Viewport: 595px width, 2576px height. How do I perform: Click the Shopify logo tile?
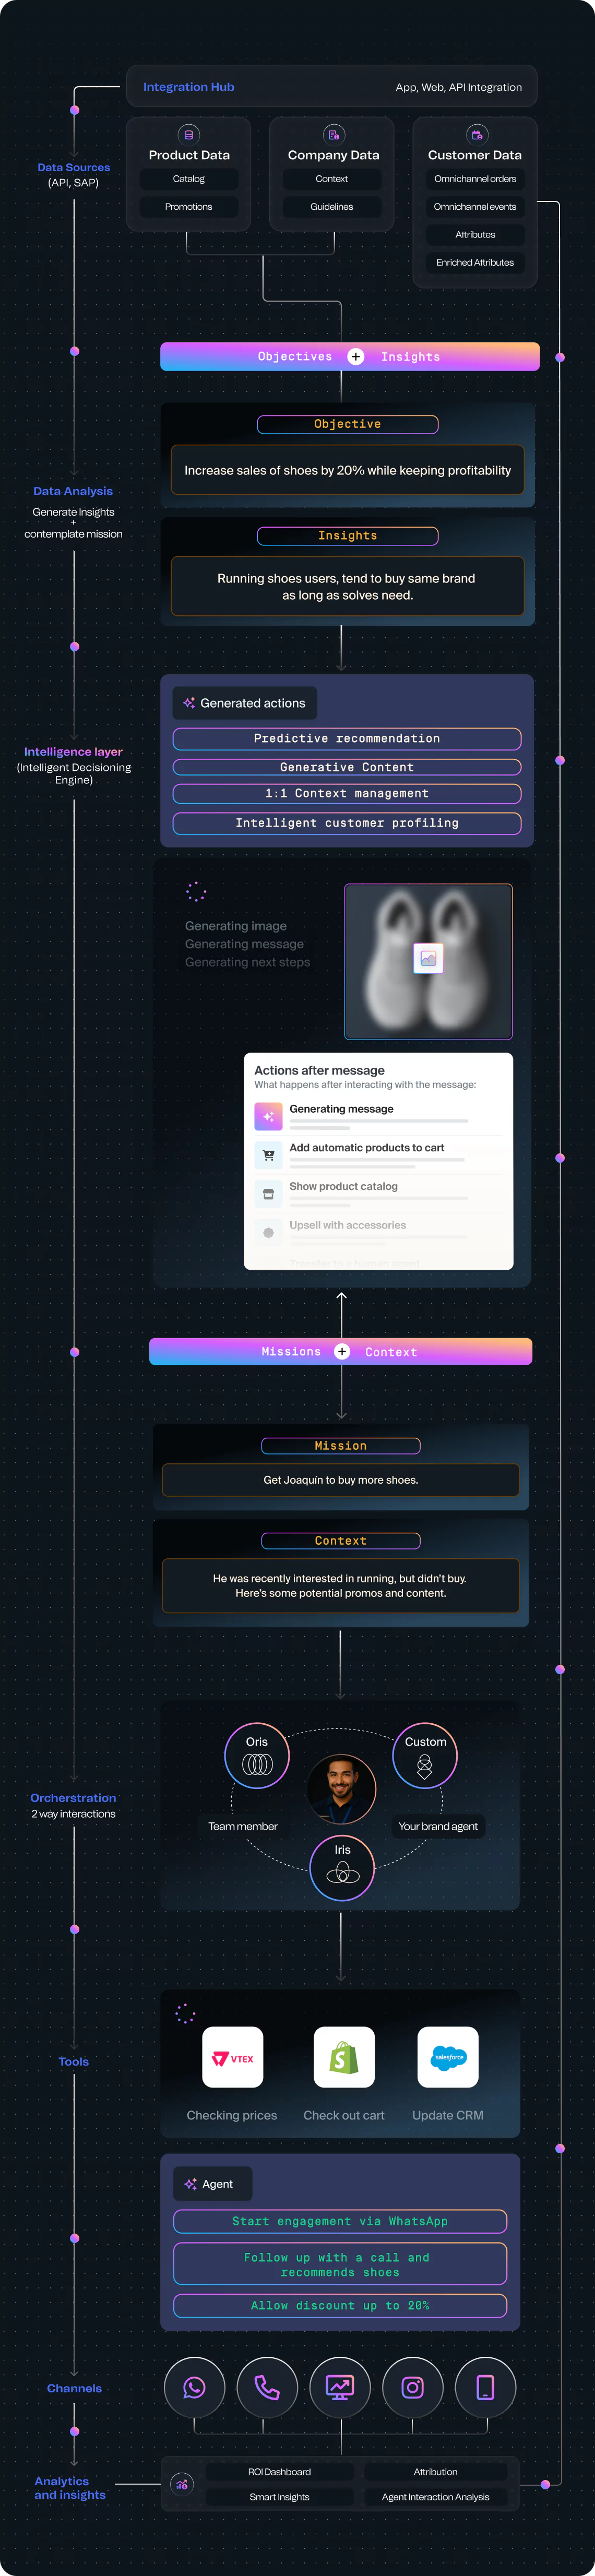[344, 2057]
